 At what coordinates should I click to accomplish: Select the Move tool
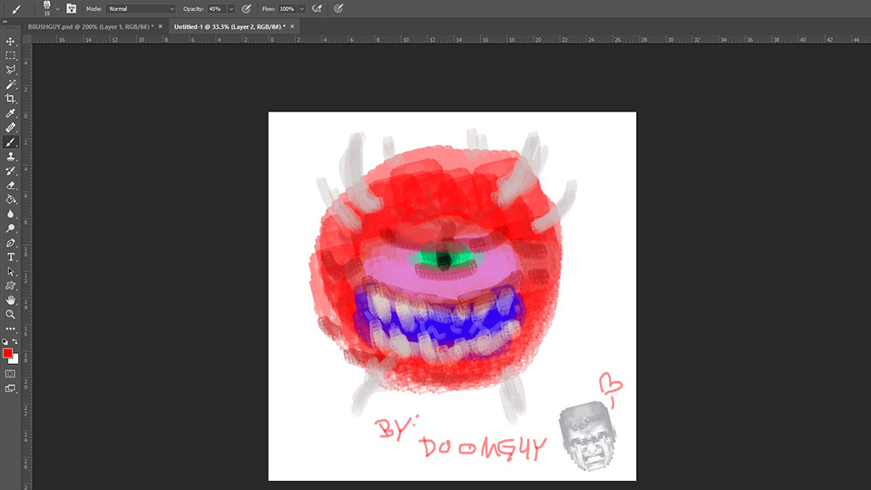pos(10,41)
